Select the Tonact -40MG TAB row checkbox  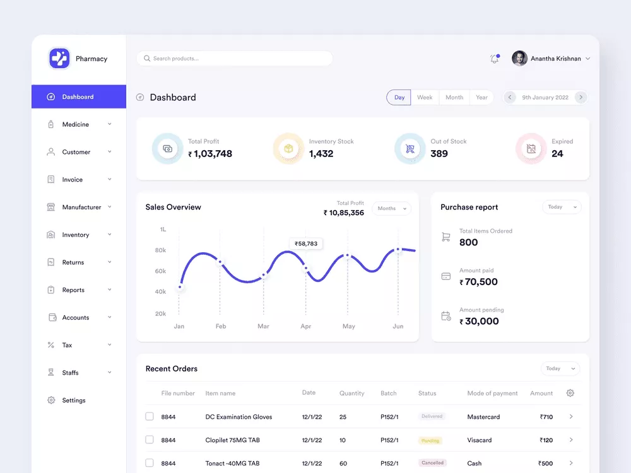pyautogui.click(x=150, y=463)
